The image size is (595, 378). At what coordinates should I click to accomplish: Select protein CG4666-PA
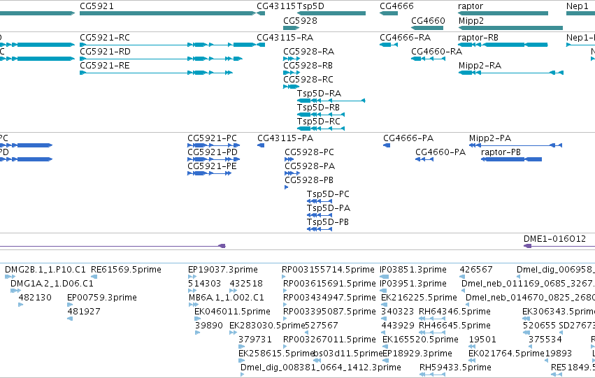(408, 138)
